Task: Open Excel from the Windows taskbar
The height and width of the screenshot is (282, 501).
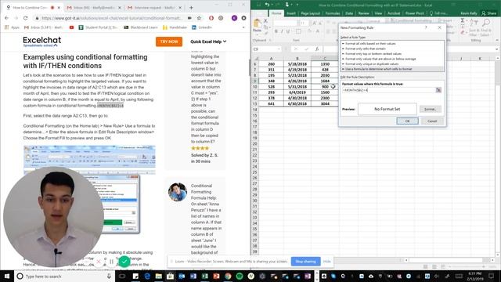Action: (x=204, y=276)
